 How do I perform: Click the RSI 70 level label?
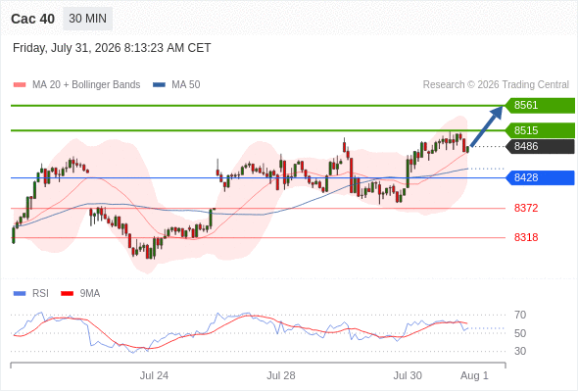click(x=520, y=315)
